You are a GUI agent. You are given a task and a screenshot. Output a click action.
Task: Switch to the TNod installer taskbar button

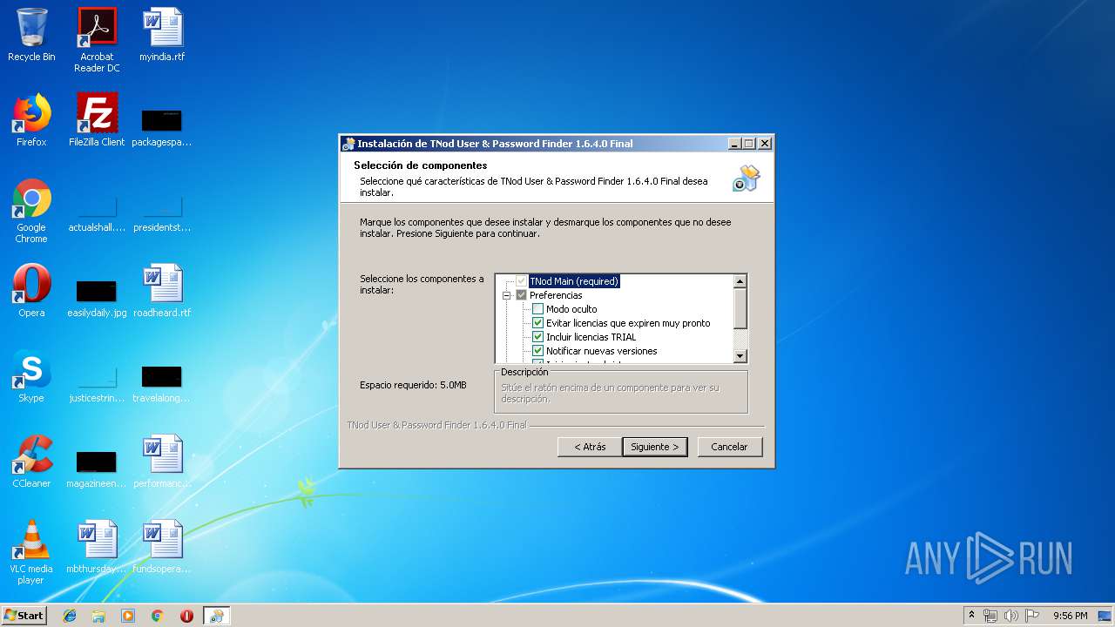coord(216,616)
